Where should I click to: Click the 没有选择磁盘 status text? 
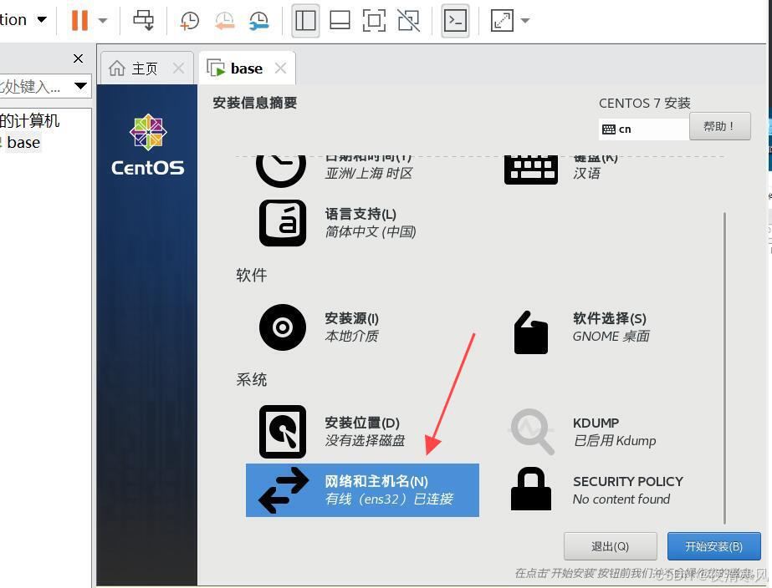click(365, 440)
